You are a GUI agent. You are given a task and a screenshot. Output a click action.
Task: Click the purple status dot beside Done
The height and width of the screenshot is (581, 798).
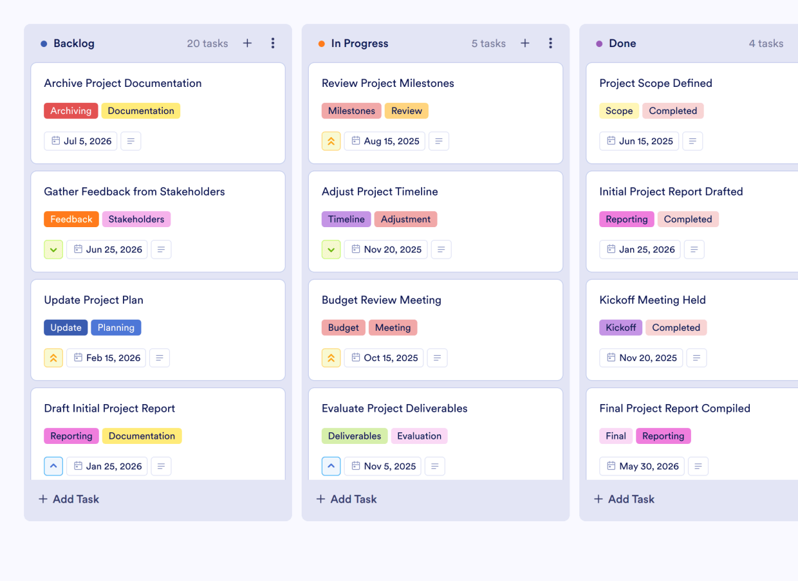[599, 43]
